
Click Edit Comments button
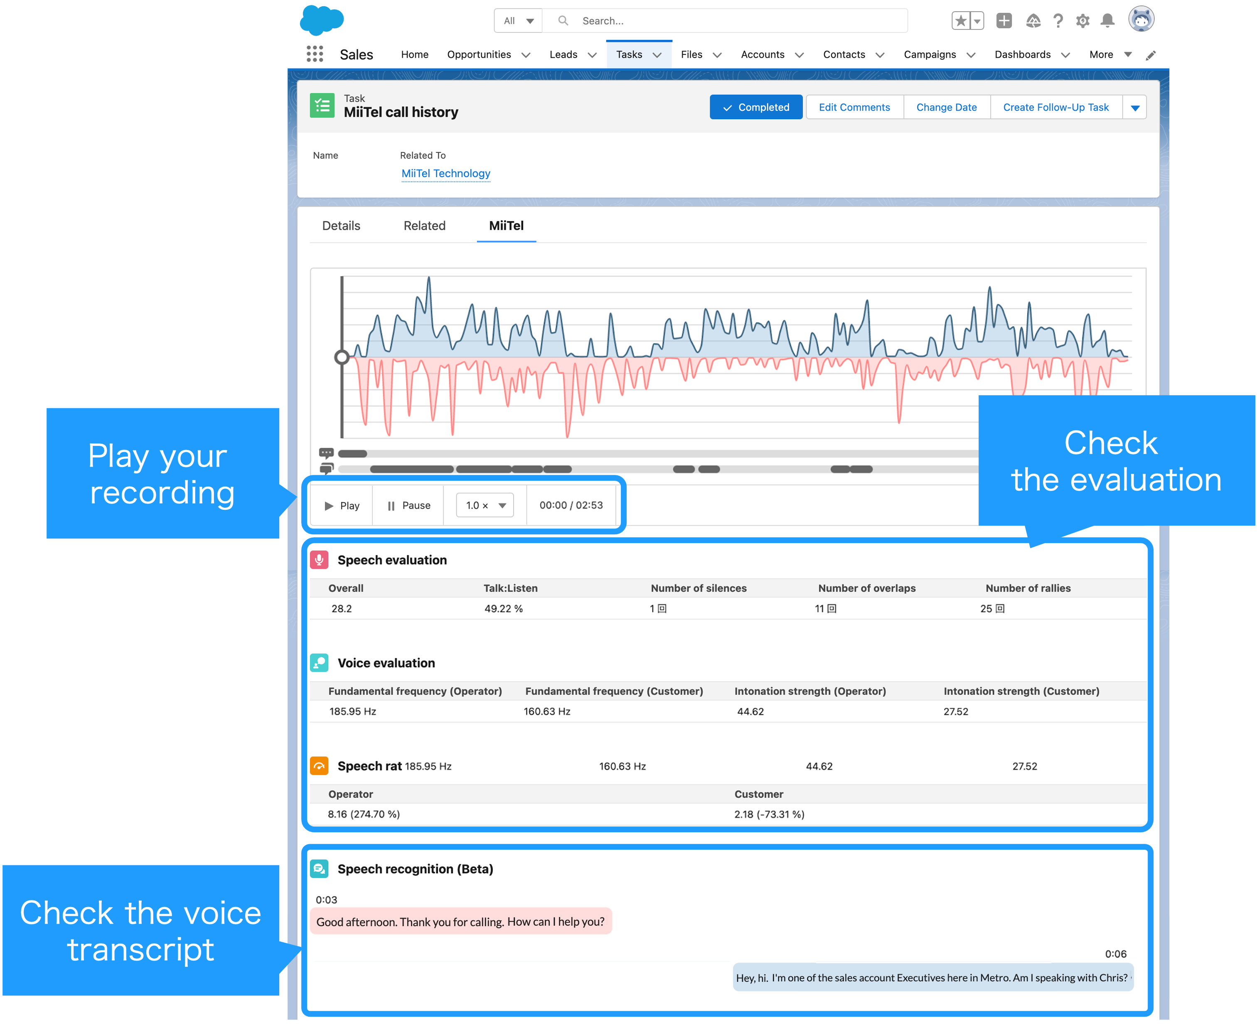pyautogui.click(x=854, y=107)
